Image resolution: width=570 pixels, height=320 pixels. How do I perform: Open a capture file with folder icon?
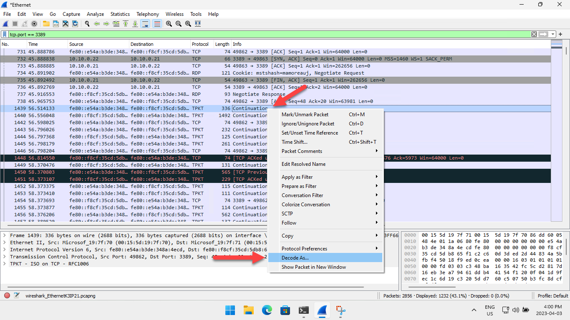click(46, 24)
